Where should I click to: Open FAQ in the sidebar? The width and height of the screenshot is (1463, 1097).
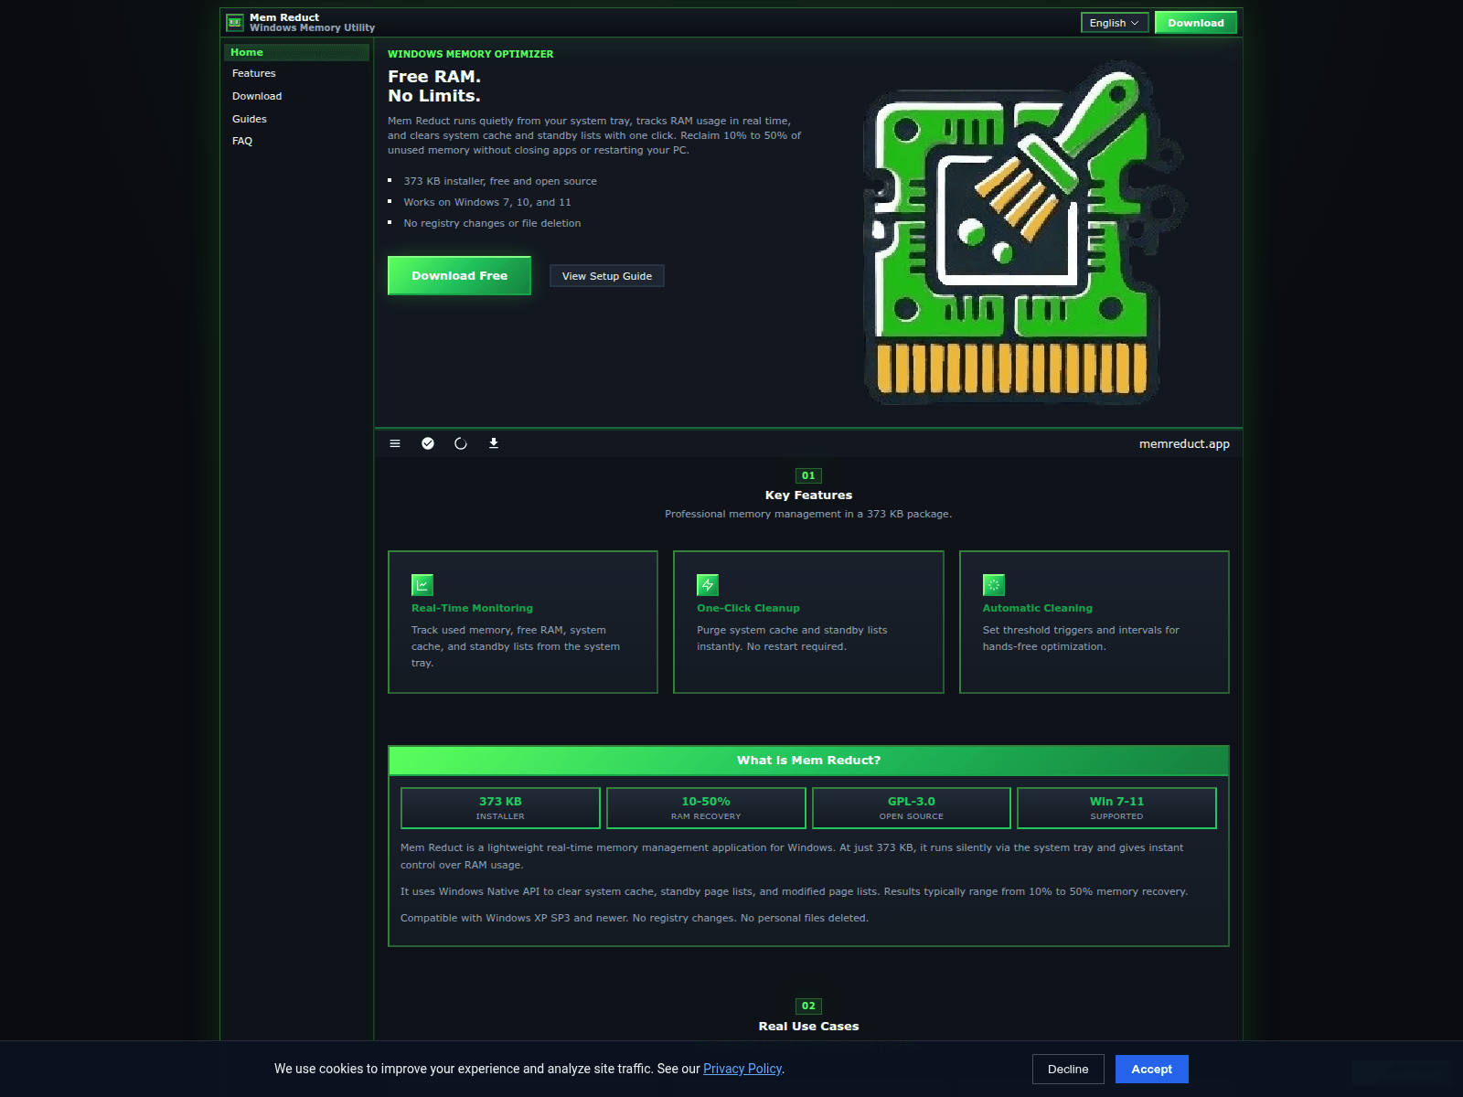(242, 141)
